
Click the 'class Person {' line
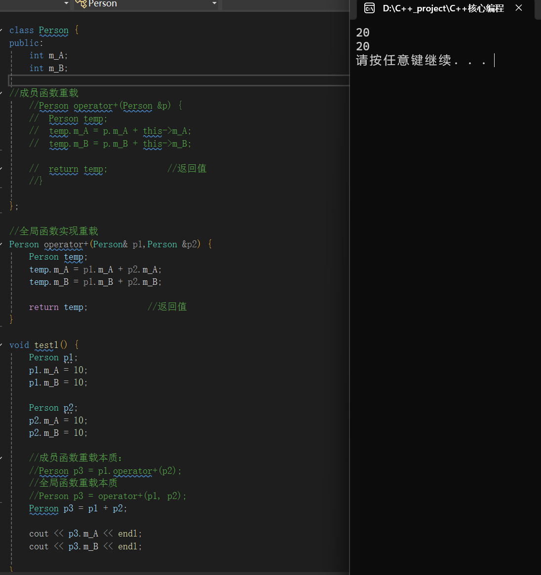click(44, 30)
